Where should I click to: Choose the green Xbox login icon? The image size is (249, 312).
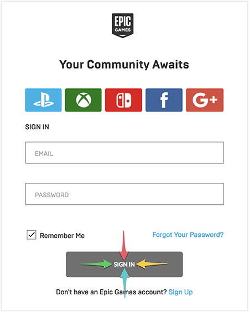click(84, 100)
